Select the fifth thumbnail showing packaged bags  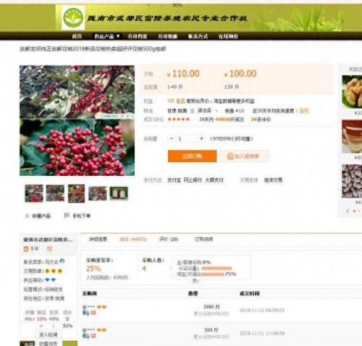119,193
